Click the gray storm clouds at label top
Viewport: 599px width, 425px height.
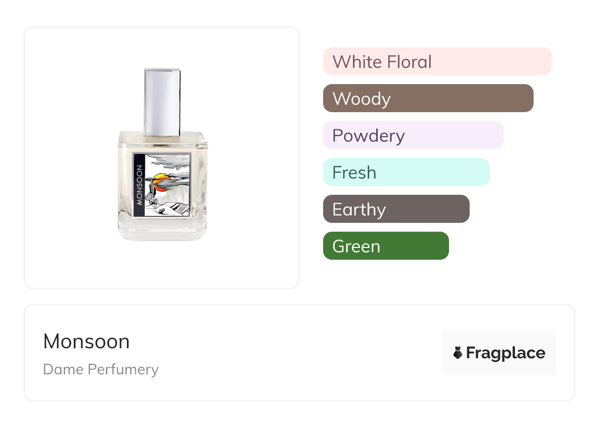[170, 162]
